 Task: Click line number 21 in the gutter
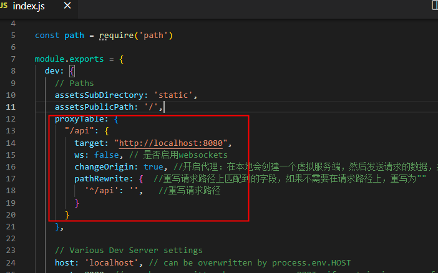point(11,227)
